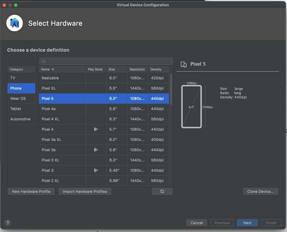Click Import Hardware Profiles button
This screenshot has width=287, height=232.
tap(85, 191)
